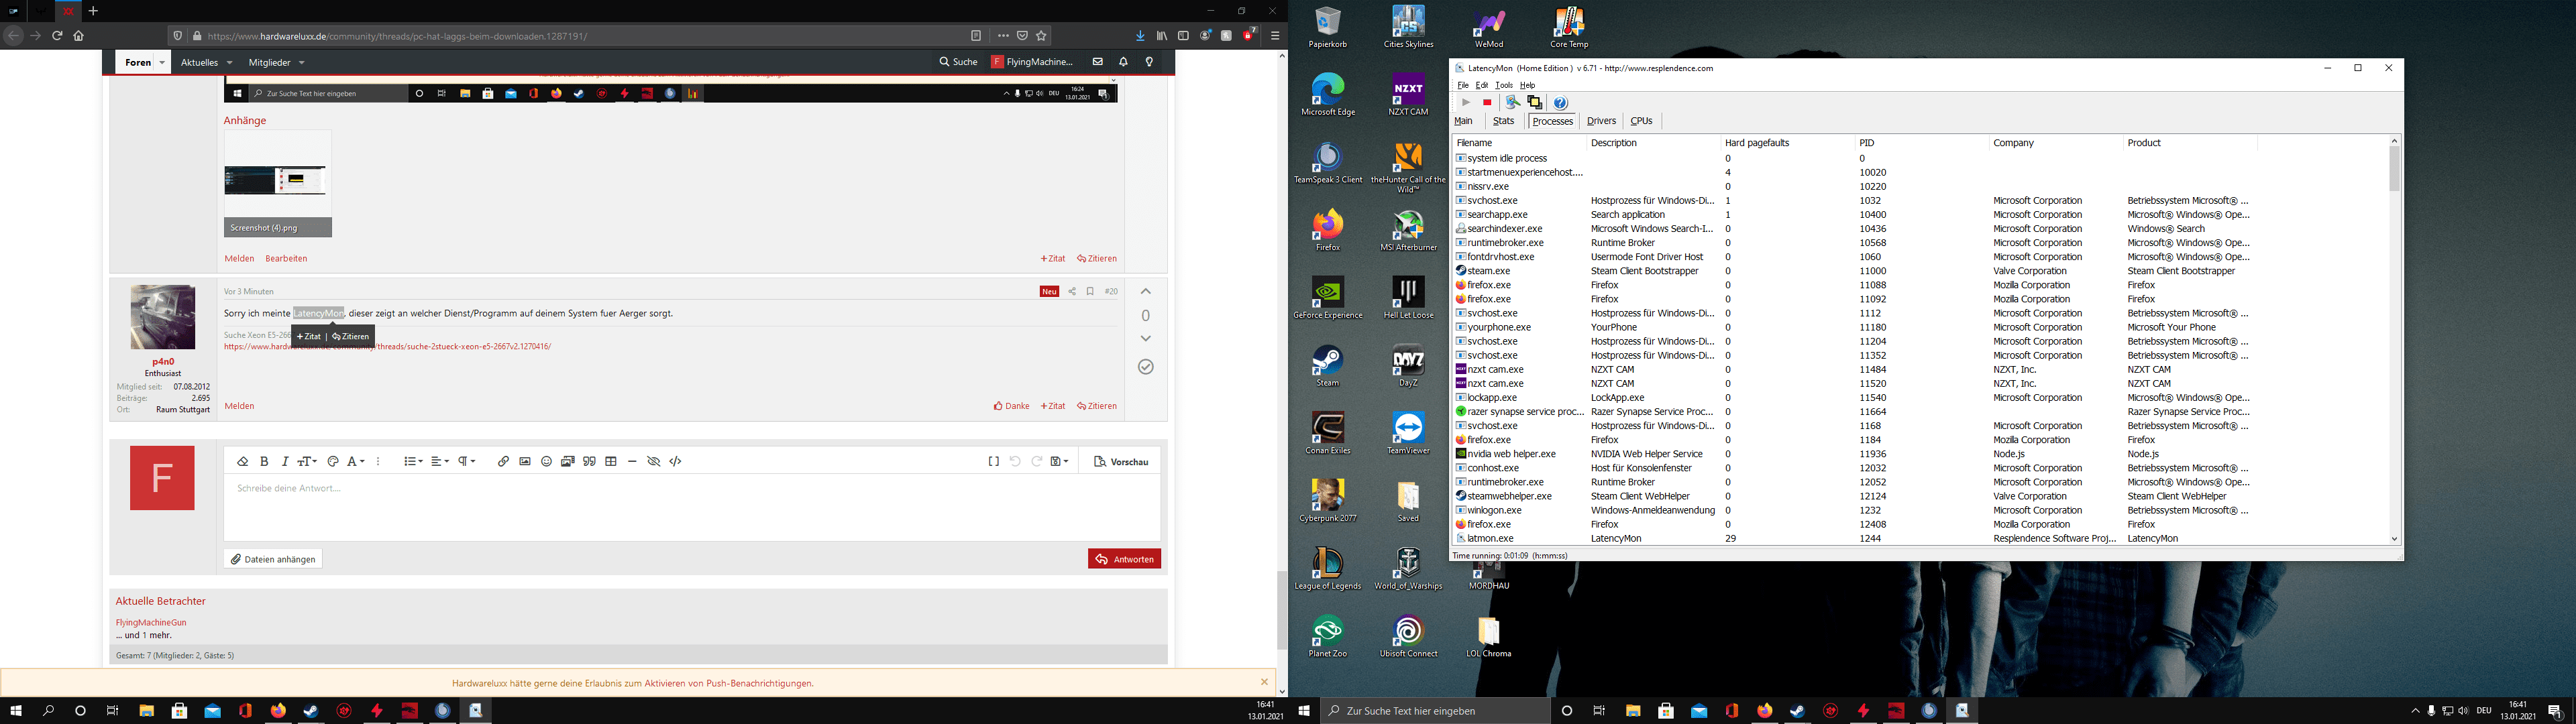The width and height of the screenshot is (2576, 724).
Task: Open the forum notifications bell icon
Action: point(1123,62)
